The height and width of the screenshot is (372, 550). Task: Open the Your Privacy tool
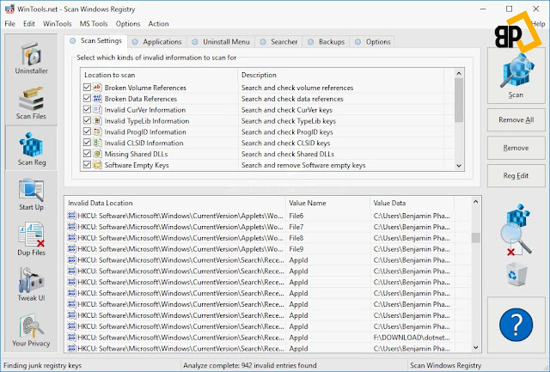[x=31, y=330]
